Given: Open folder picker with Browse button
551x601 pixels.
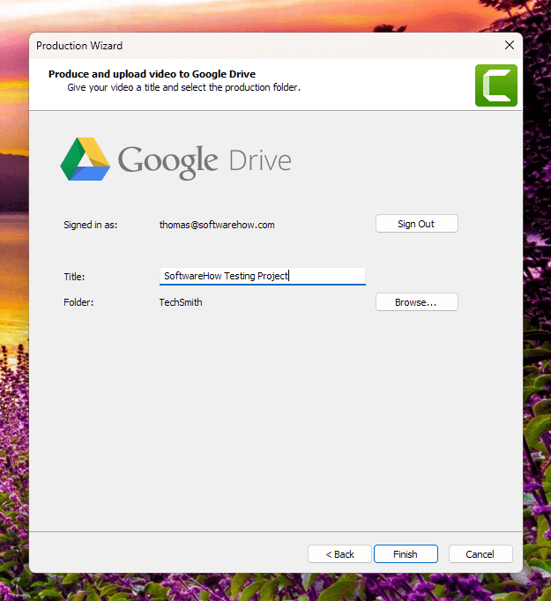Looking at the screenshot, I should (x=417, y=302).
